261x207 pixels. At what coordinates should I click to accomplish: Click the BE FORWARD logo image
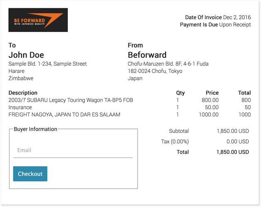click(38, 20)
